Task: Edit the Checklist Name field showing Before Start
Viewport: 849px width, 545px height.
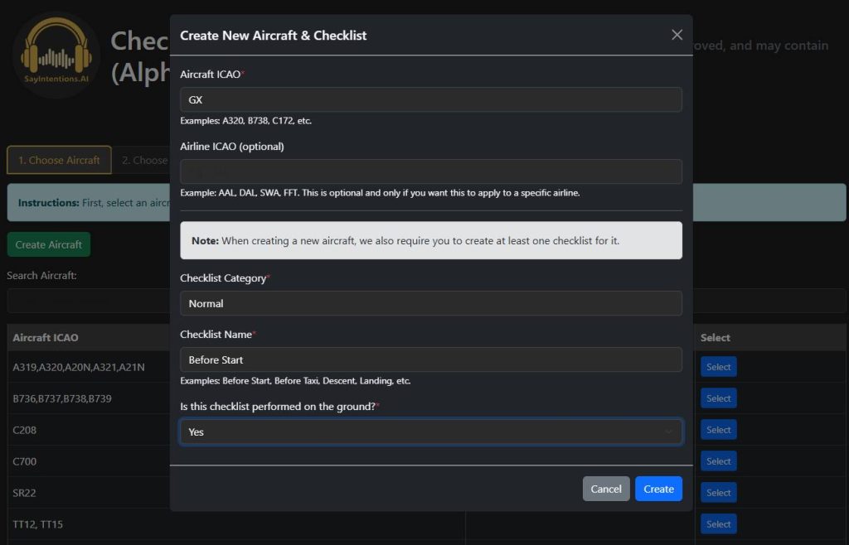Action: click(x=430, y=359)
